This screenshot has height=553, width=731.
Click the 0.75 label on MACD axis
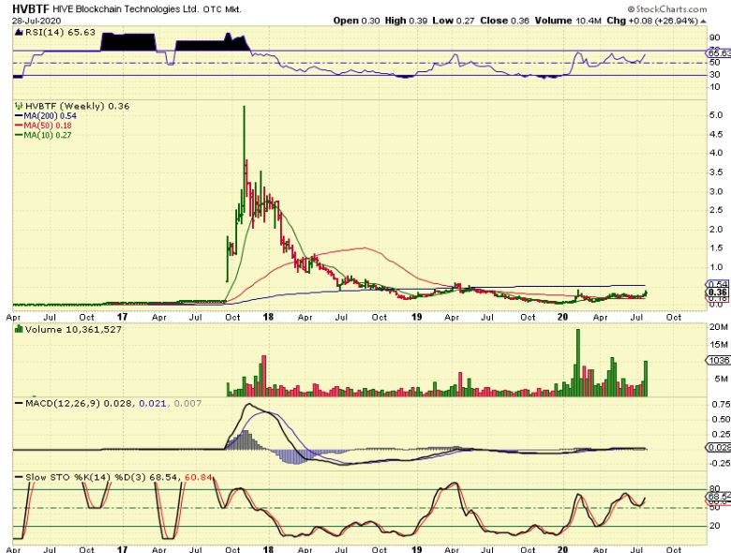721,403
